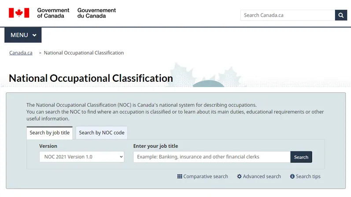This screenshot has width=351, height=197.
Task: Click the Canada flag logo icon
Action: coord(19,13)
